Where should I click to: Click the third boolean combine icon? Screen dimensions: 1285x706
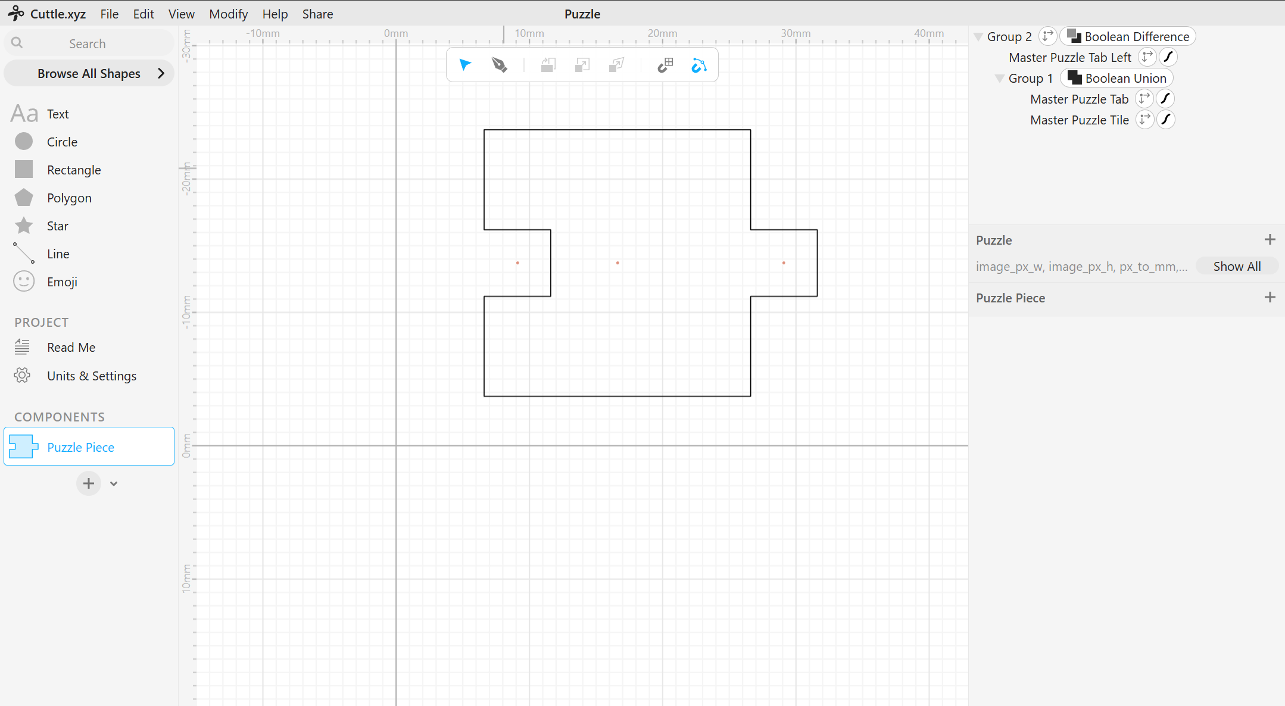[616, 65]
